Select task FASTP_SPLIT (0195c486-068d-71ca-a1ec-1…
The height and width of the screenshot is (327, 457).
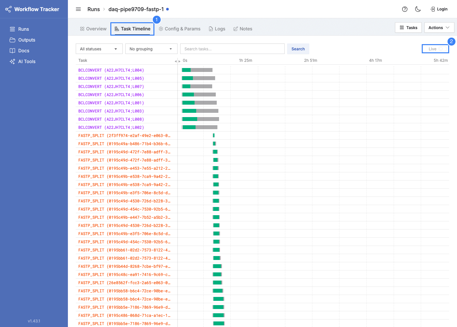click(124, 316)
